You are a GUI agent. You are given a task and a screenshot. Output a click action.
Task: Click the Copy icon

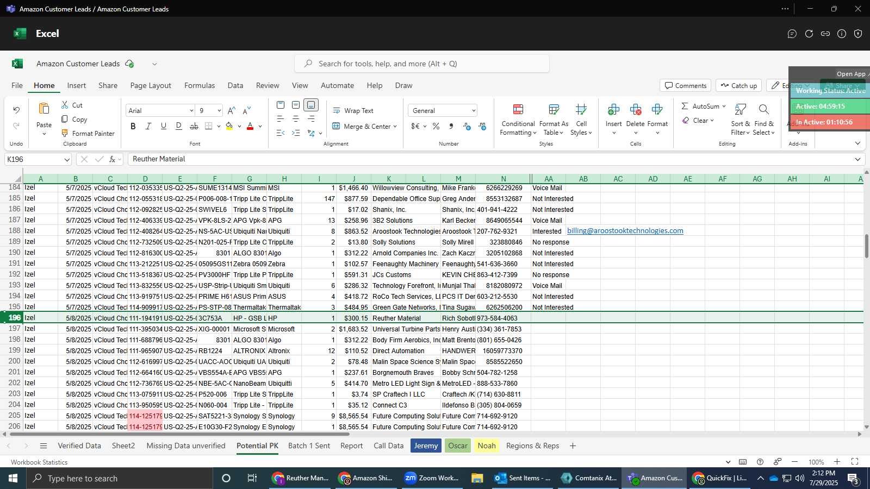pyautogui.click(x=65, y=119)
